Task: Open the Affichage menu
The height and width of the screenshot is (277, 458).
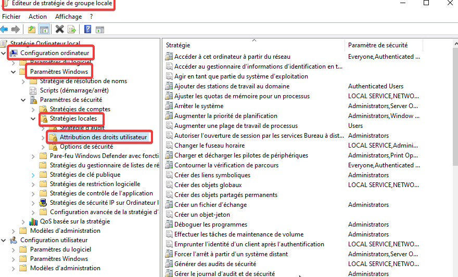Action: pyautogui.click(x=68, y=17)
